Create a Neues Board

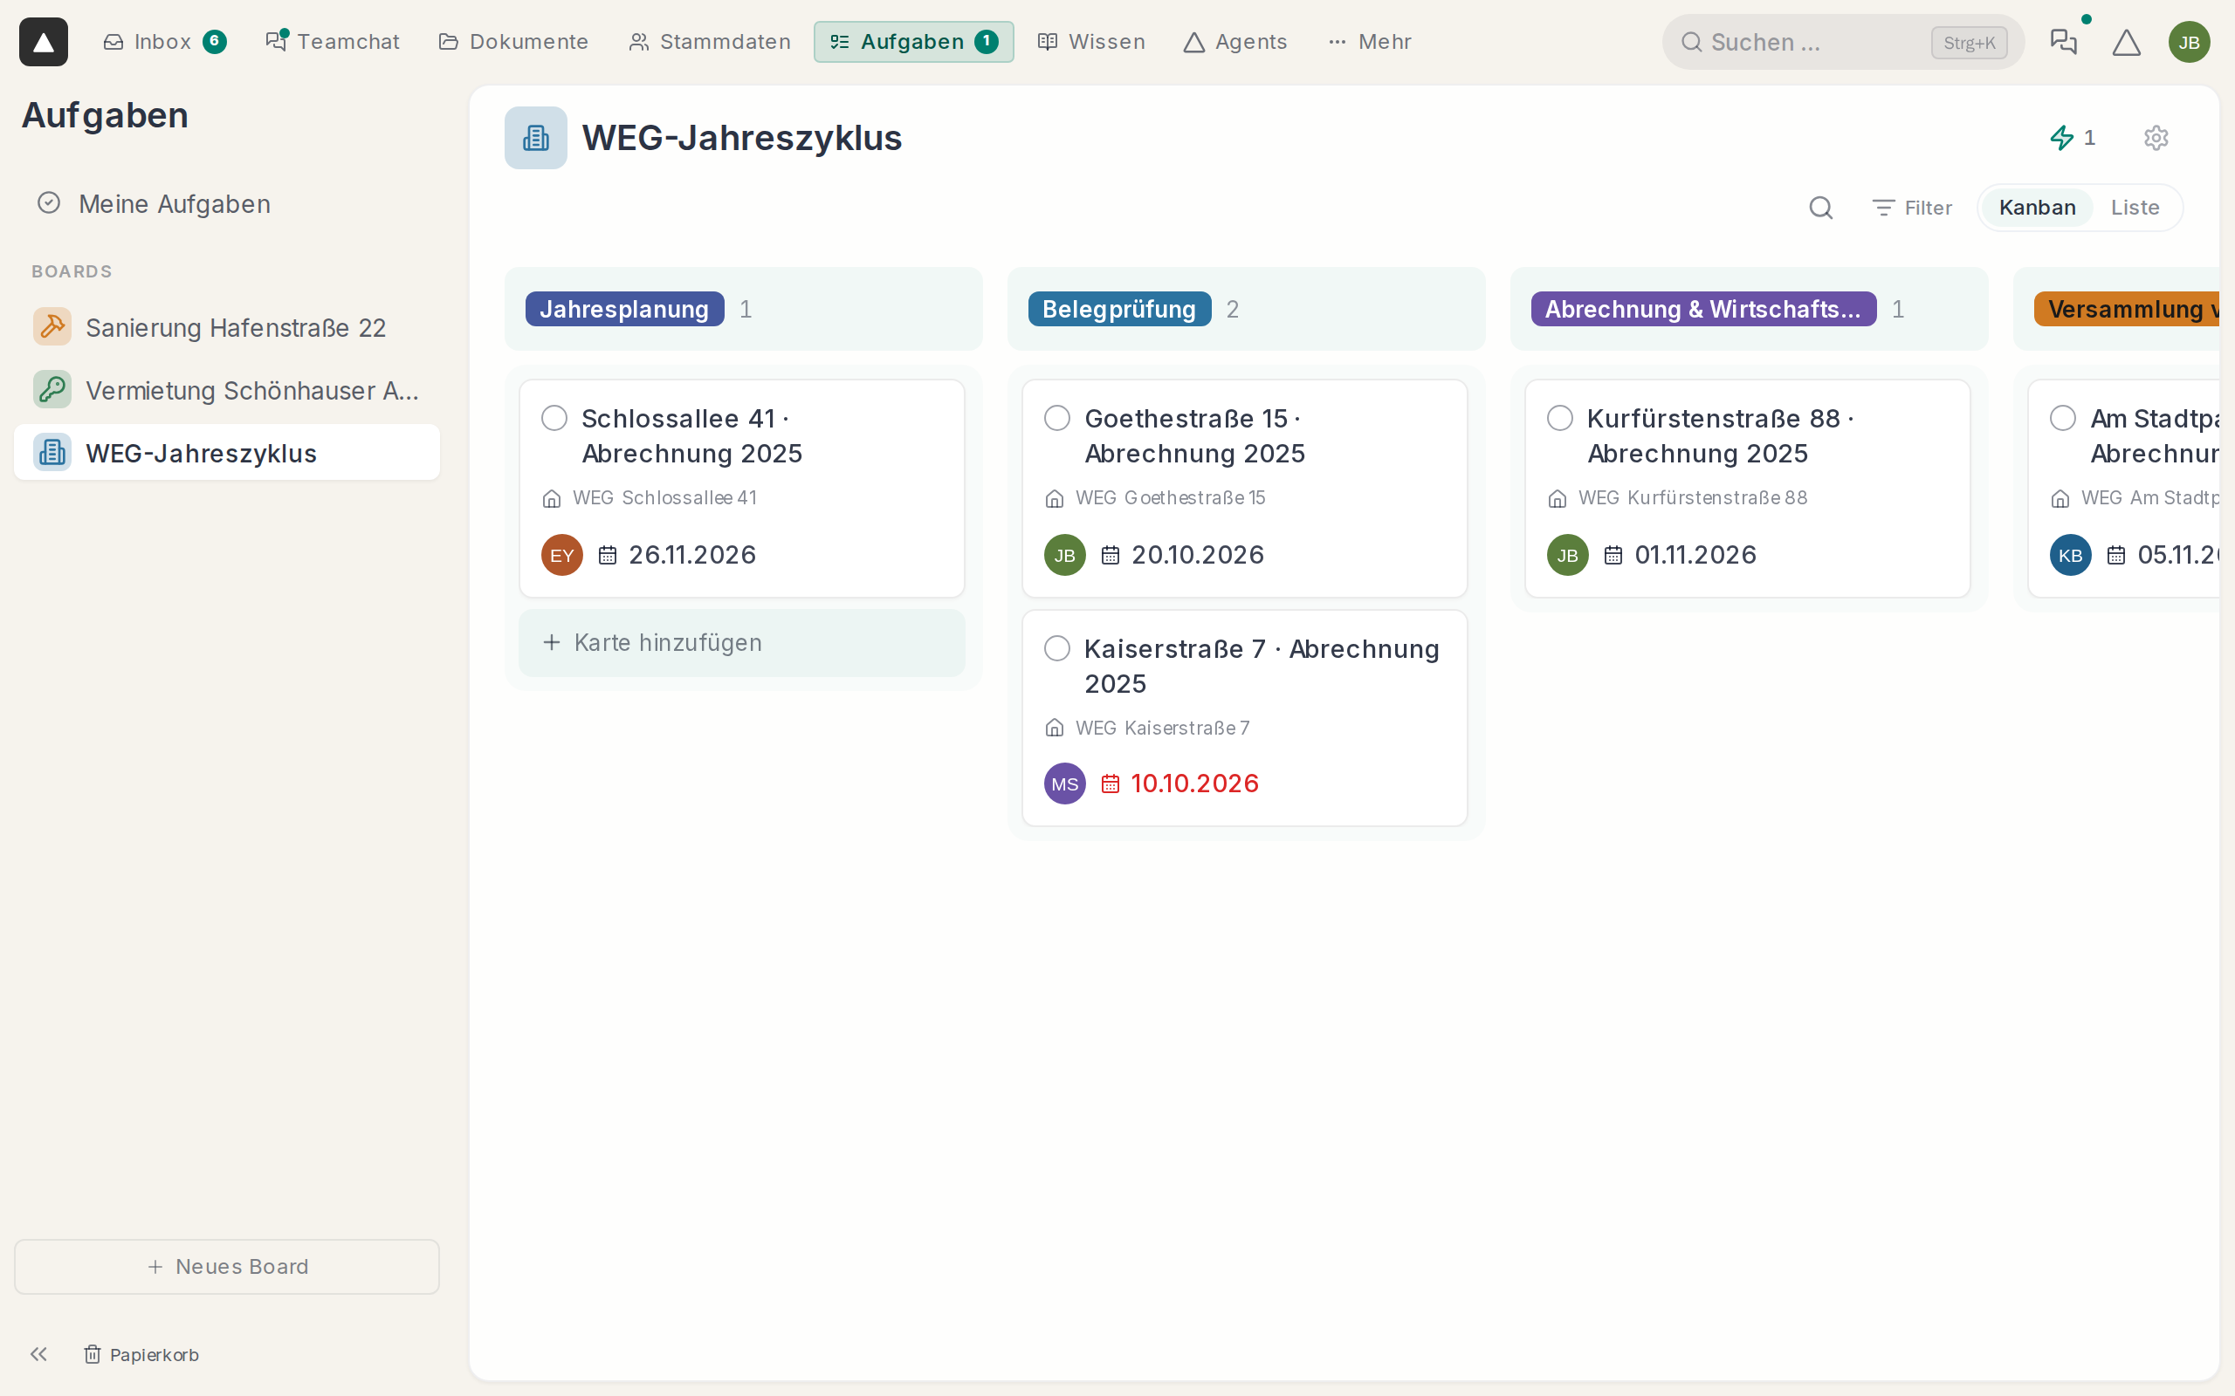(226, 1266)
